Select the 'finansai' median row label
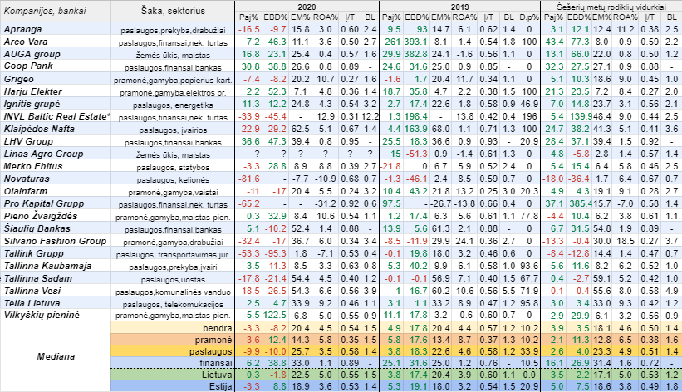682x392 pixels. pos(216,363)
